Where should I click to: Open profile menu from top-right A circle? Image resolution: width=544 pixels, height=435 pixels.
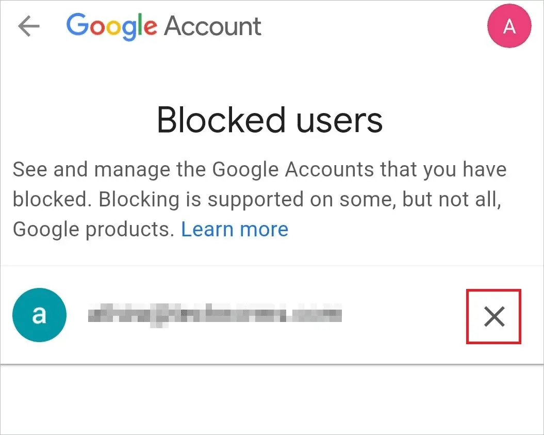point(509,26)
